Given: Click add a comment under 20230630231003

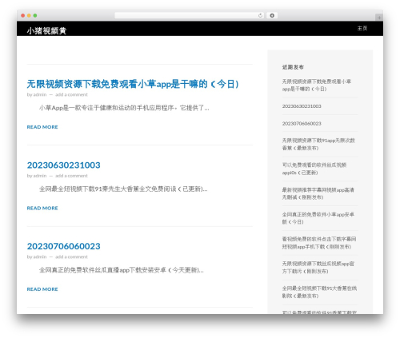Looking at the screenshot, I should [x=71, y=176].
